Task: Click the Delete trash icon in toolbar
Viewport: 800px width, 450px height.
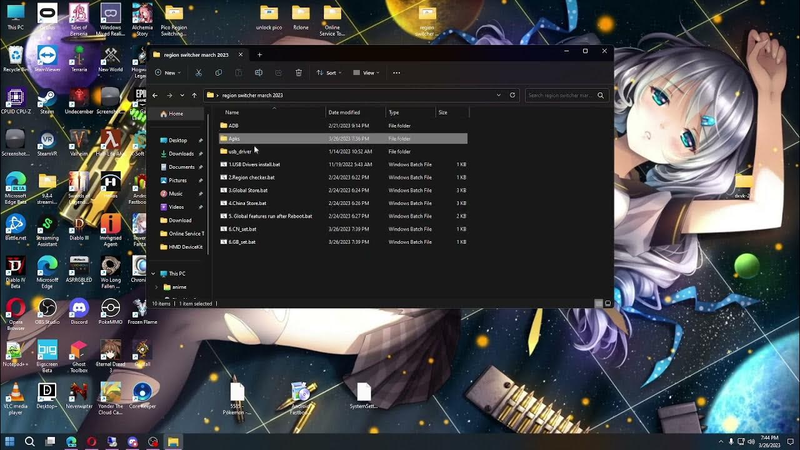Action: tap(299, 72)
